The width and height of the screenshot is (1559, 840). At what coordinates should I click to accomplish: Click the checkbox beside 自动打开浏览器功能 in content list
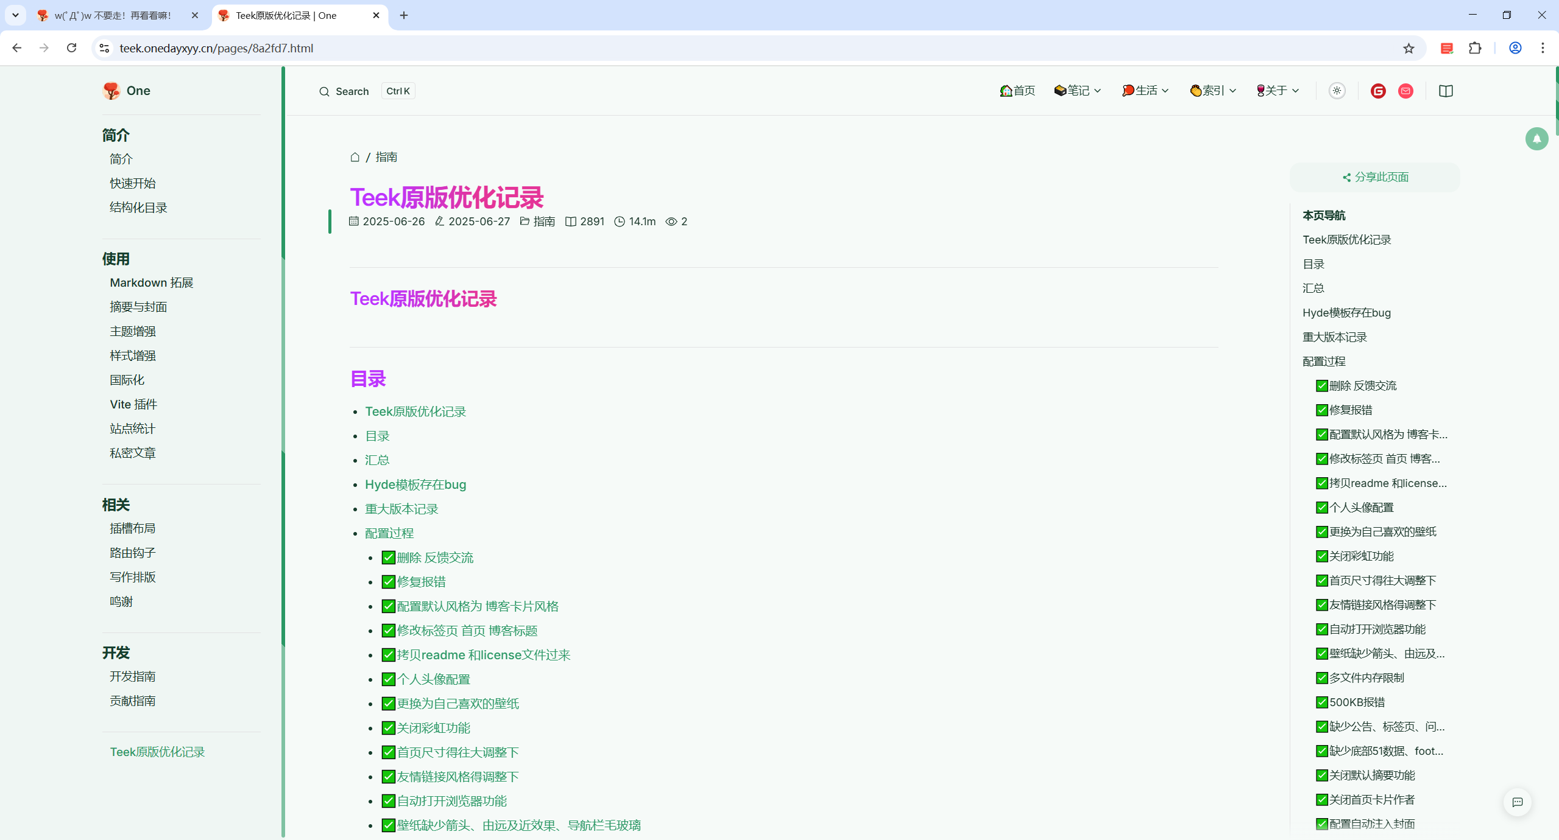tap(388, 801)
